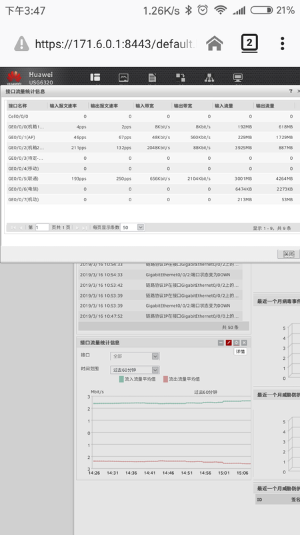Screen dimensions: 300x535
Task: Open the dashboard panel icon in top navigation
Action: 95,78
